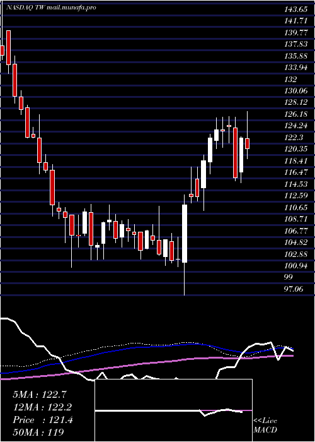Click the 137.83 price axis label
The width and height of the screenshot is (315, 442).
(x=297, y=44)
